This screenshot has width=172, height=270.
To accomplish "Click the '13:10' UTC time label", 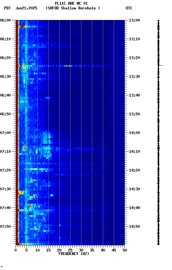I will [x=135, y=39].
